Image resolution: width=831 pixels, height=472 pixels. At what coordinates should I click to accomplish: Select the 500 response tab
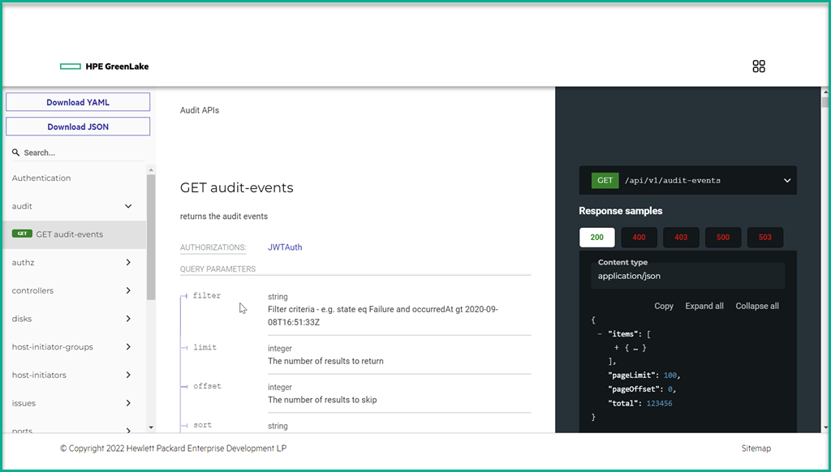[x=723, y=238]
